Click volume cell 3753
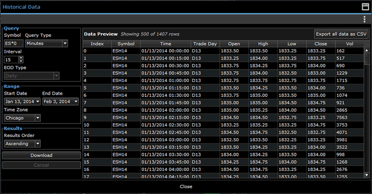372x194 pixels. point(350,125)
